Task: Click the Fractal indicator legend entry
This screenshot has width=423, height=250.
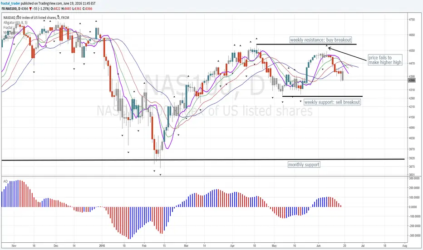Action: [x=8, y=28]
